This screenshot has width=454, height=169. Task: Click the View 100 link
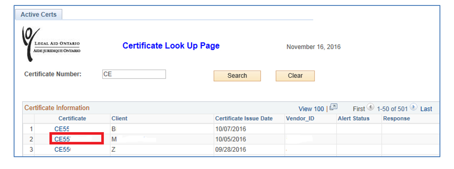[311, 109]
